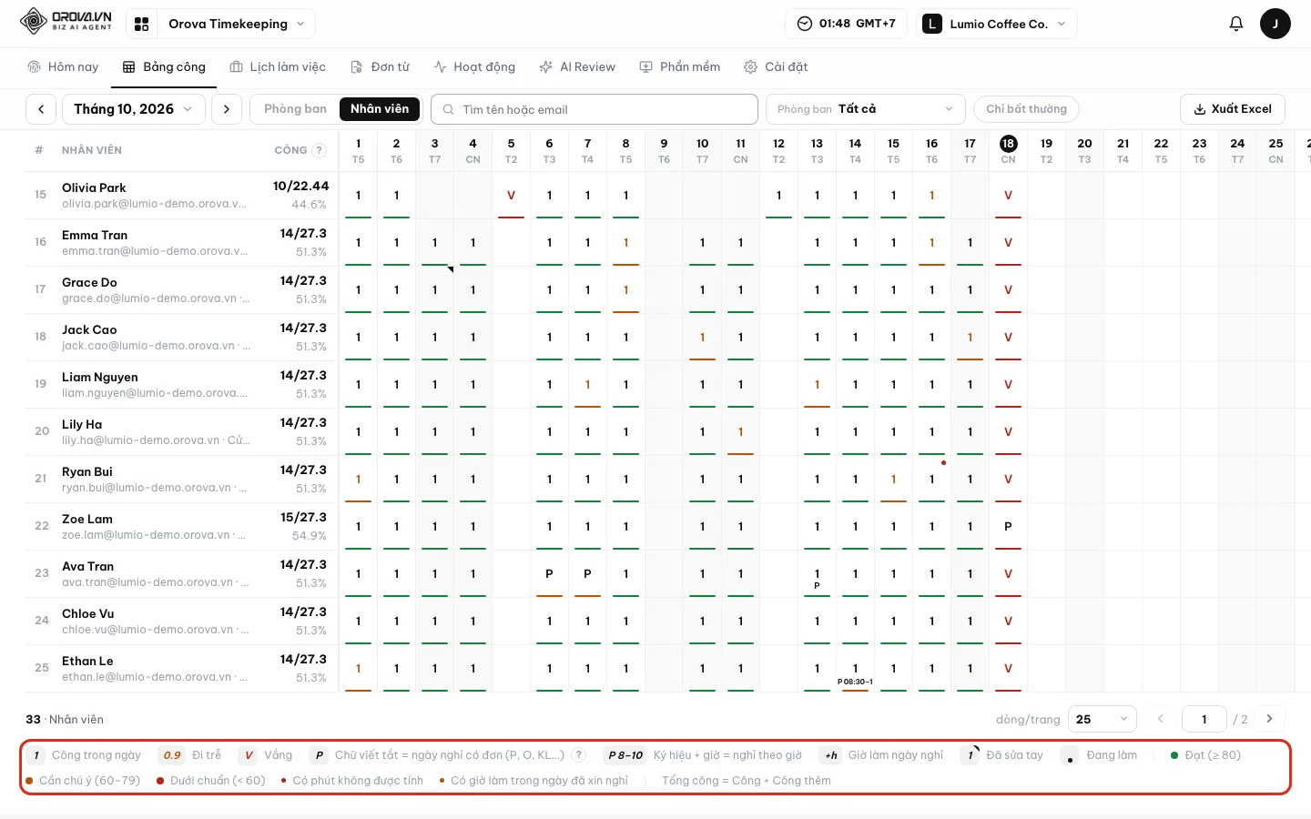The image size is (1311, 819).
Task: Focus the Tìm tên hoặc email search field
Action: click(x=595, y=109)
